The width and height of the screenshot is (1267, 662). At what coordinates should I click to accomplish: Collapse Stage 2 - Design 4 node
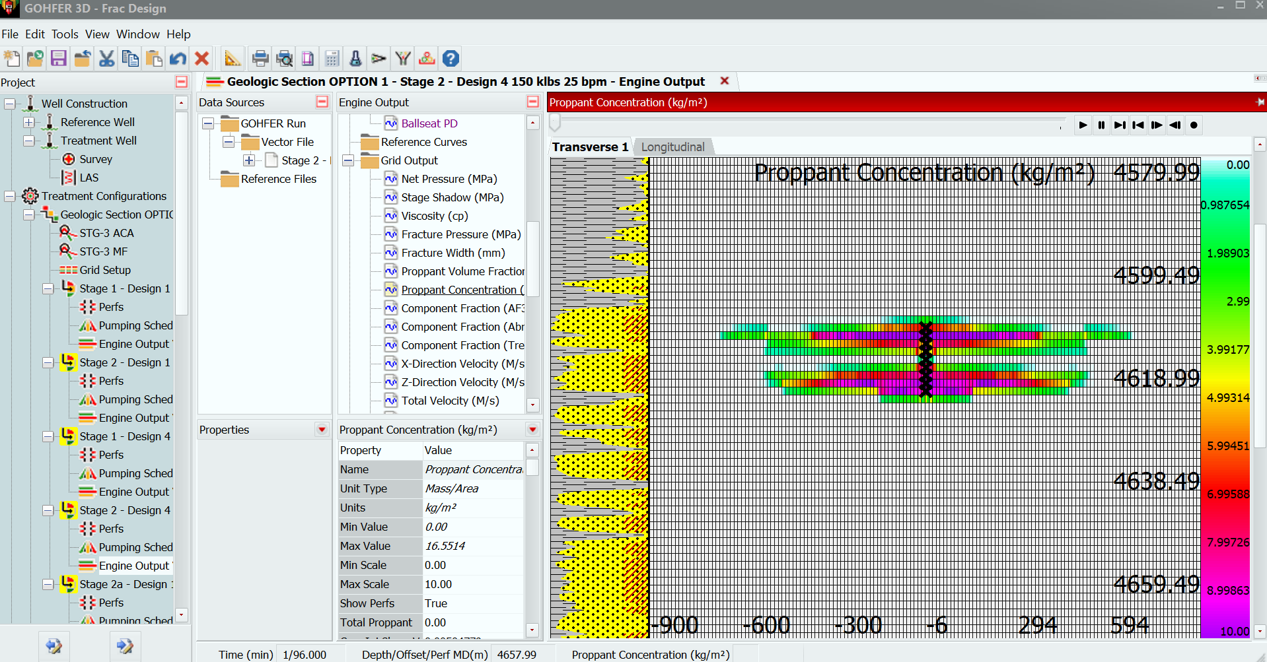click(x=48, y=510)
